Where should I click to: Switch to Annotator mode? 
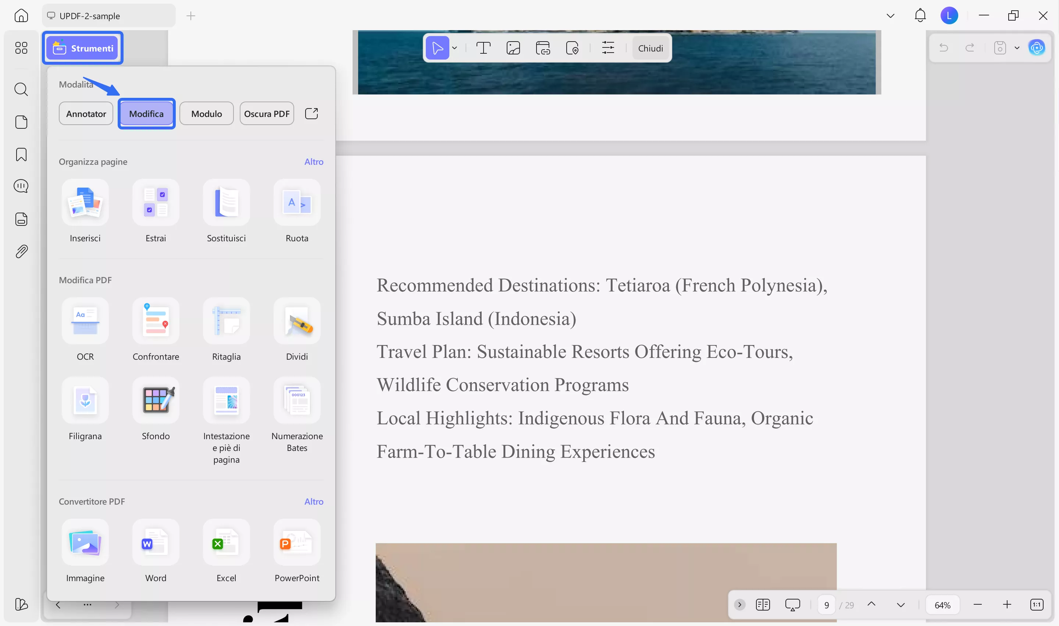pos(86,114)
